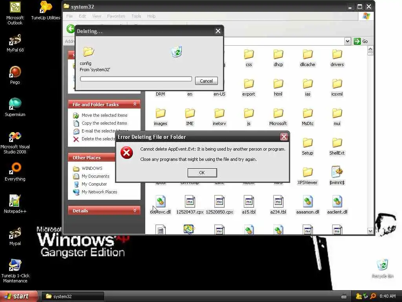Image resolution: width=402 pixels, height=302 pixels.
Task: Close the Deleting dialog with its X button
Action: coord(218,31)
